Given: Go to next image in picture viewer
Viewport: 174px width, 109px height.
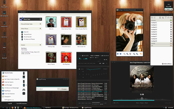Looking at the screenshot, I should pyautogui.click(x=120, y=54).
